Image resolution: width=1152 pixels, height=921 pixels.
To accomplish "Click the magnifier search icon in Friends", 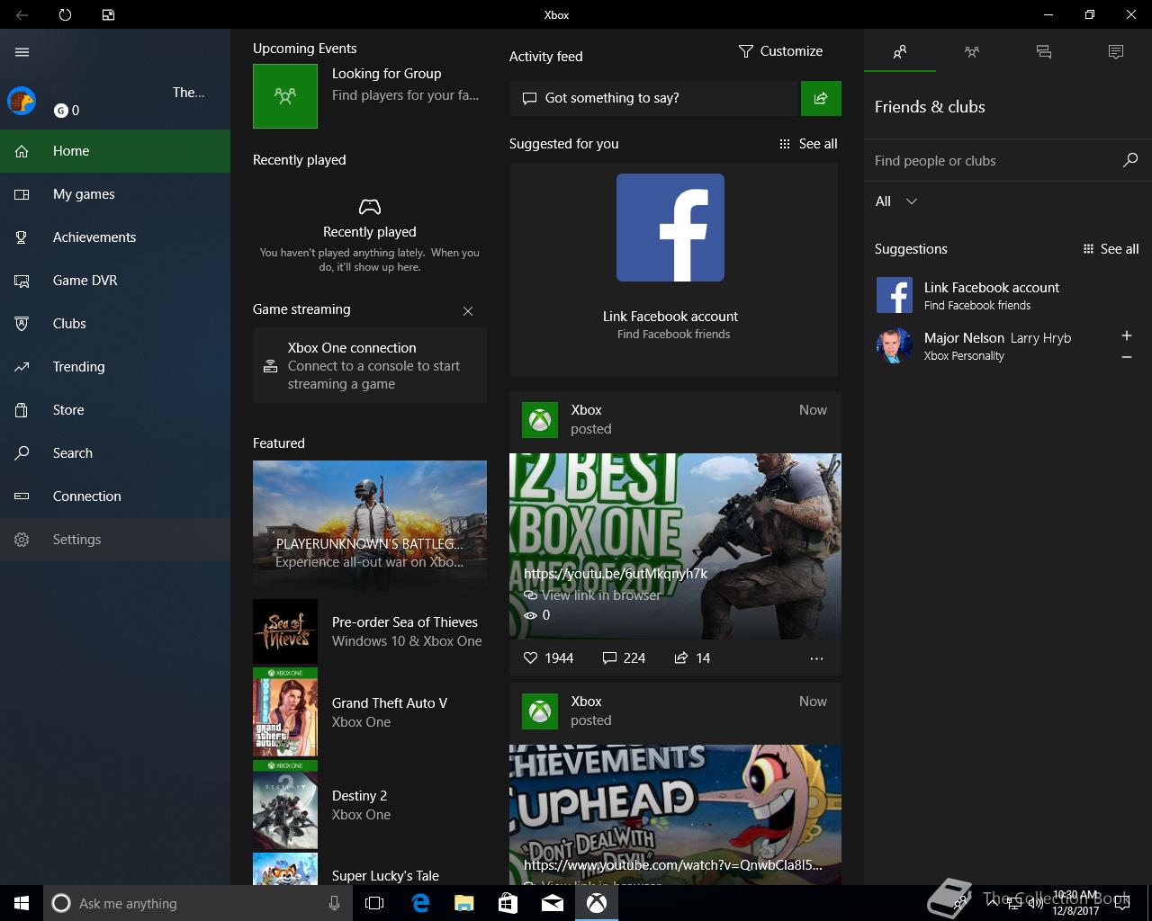I will [1130, 160].
